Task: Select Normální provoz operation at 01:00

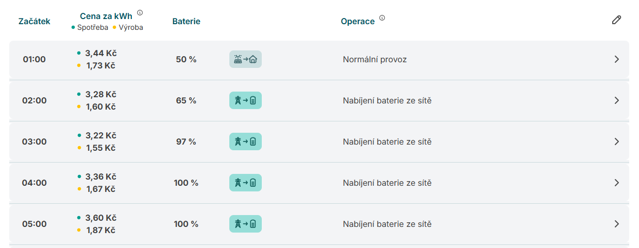Action: [x=375, y=59]
